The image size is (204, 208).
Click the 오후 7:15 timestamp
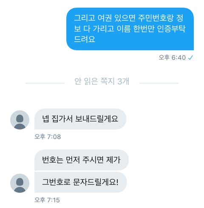[x=47, y=200]
